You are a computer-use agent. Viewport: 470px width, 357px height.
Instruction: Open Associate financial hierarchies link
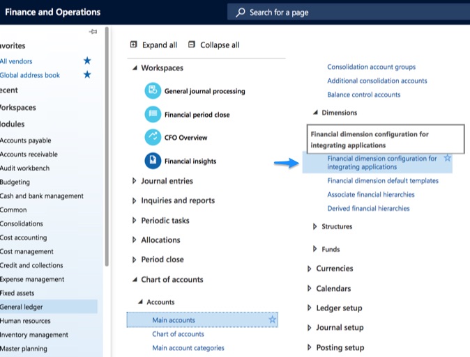pos(371,194)
